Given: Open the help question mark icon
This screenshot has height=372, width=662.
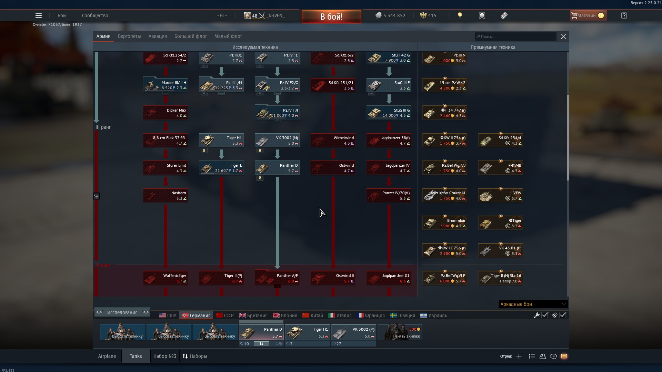Looking at the screenshot, I should [624, 15].
